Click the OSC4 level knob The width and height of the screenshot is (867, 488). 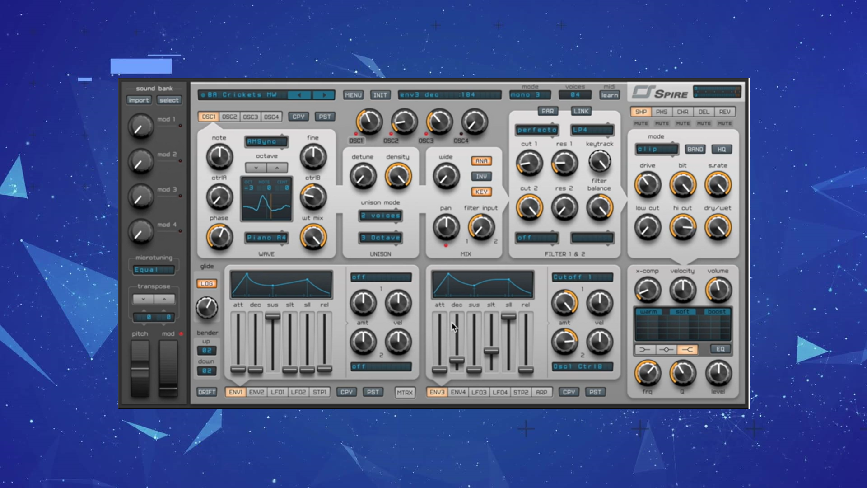click(474, 122)
